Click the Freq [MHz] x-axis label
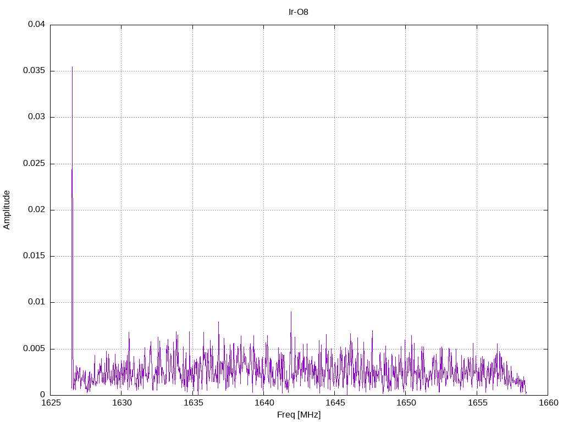563x422 pixels. click(x=299, y=415)
